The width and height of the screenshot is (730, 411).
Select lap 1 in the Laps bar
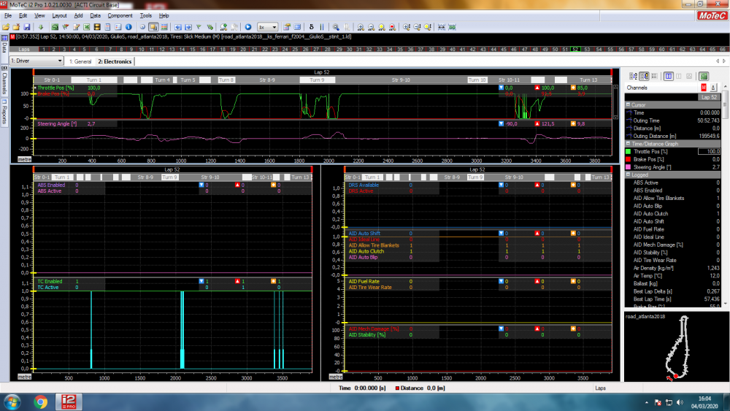(x=43, y=49)
